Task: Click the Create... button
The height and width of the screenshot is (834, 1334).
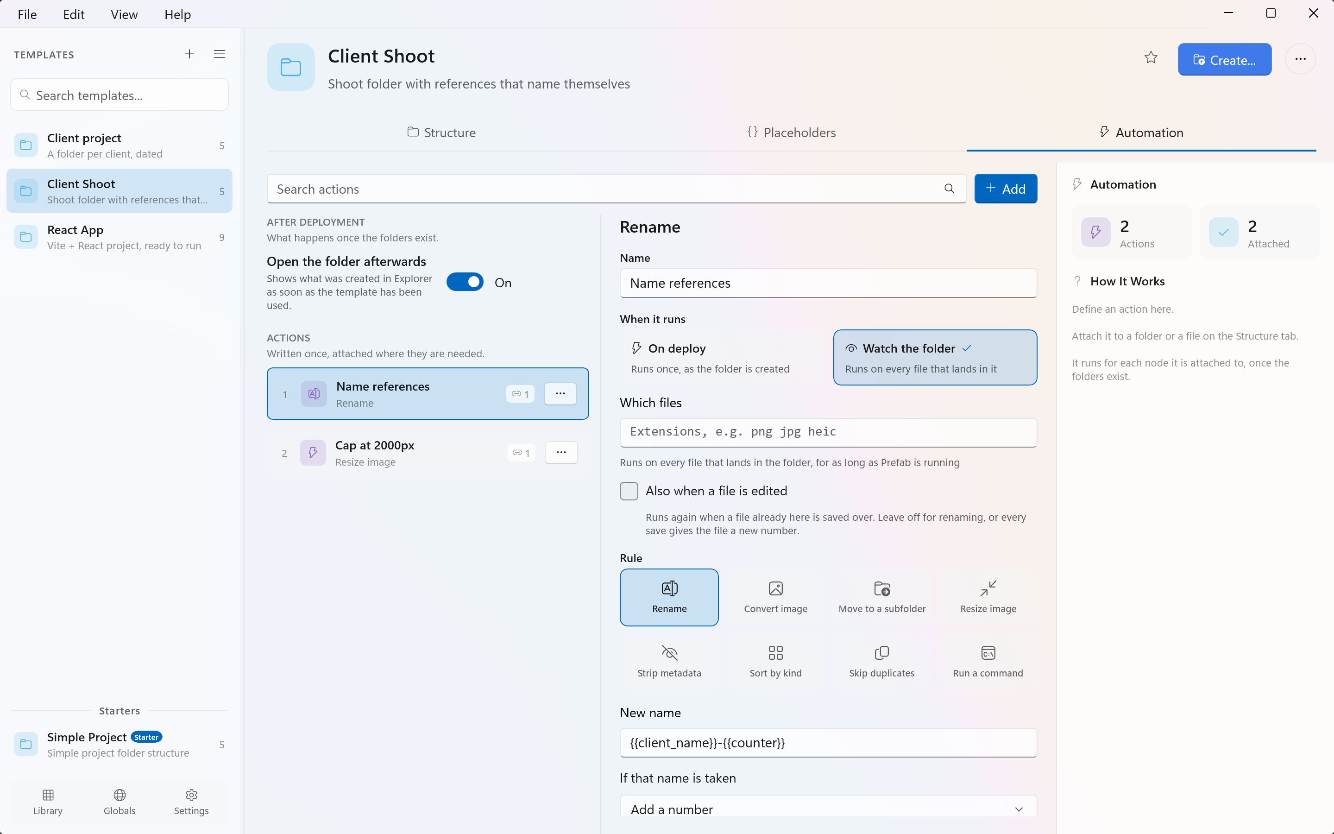Action: (x=1224, y=60)
